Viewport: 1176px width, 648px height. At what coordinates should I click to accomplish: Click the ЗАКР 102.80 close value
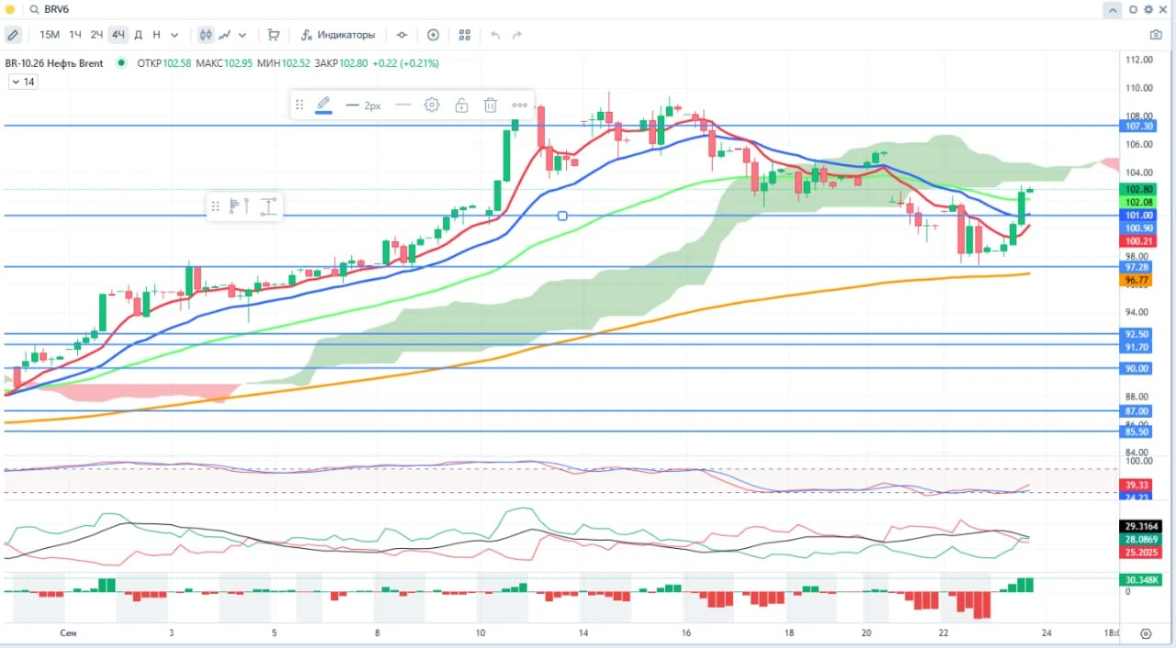coord(341,63)
